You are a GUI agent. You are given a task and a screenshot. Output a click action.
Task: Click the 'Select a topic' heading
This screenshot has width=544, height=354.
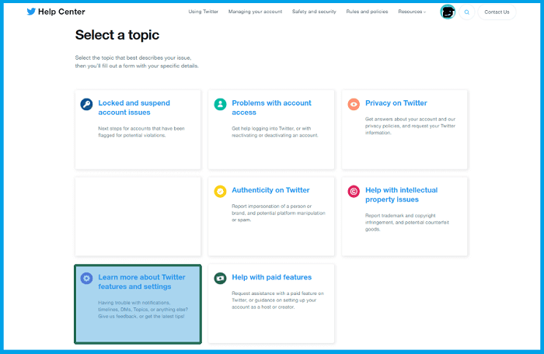[117, 35]
